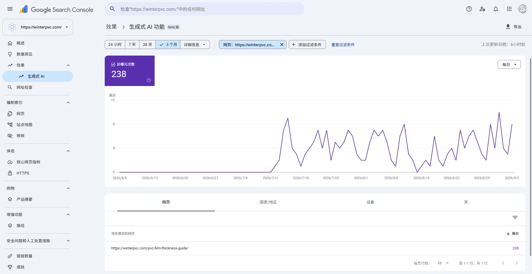Open users and permissions settings icon
The image size is (532, 274).
[x=482, y=9]
